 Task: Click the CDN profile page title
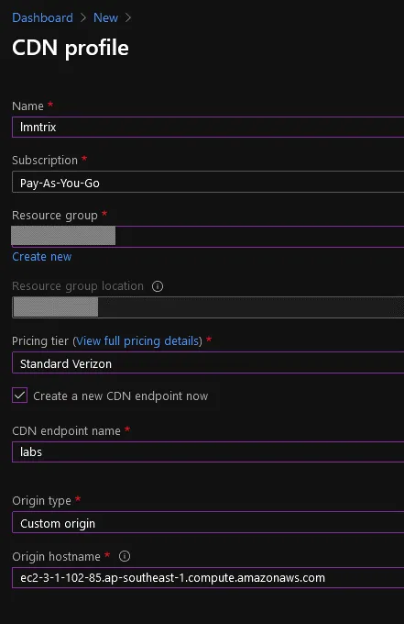pyautogui.click(x=71, y=48)
